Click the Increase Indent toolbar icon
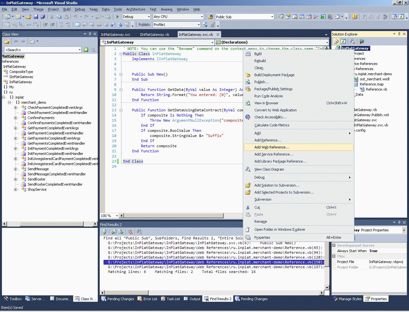409x312 pixels. pyautogui.click(x=52, y=25)
